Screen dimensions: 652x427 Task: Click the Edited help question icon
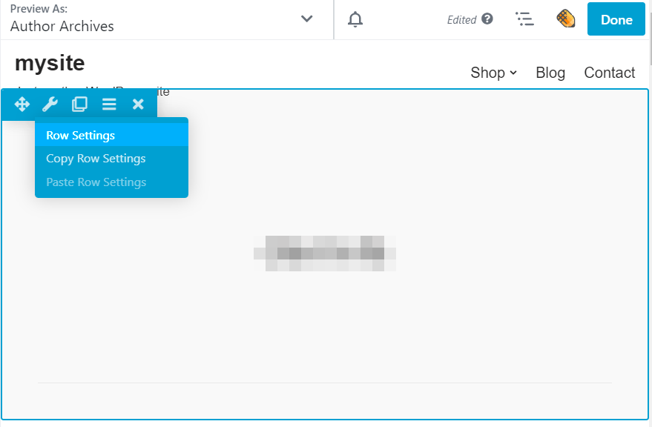pos(487,19)
